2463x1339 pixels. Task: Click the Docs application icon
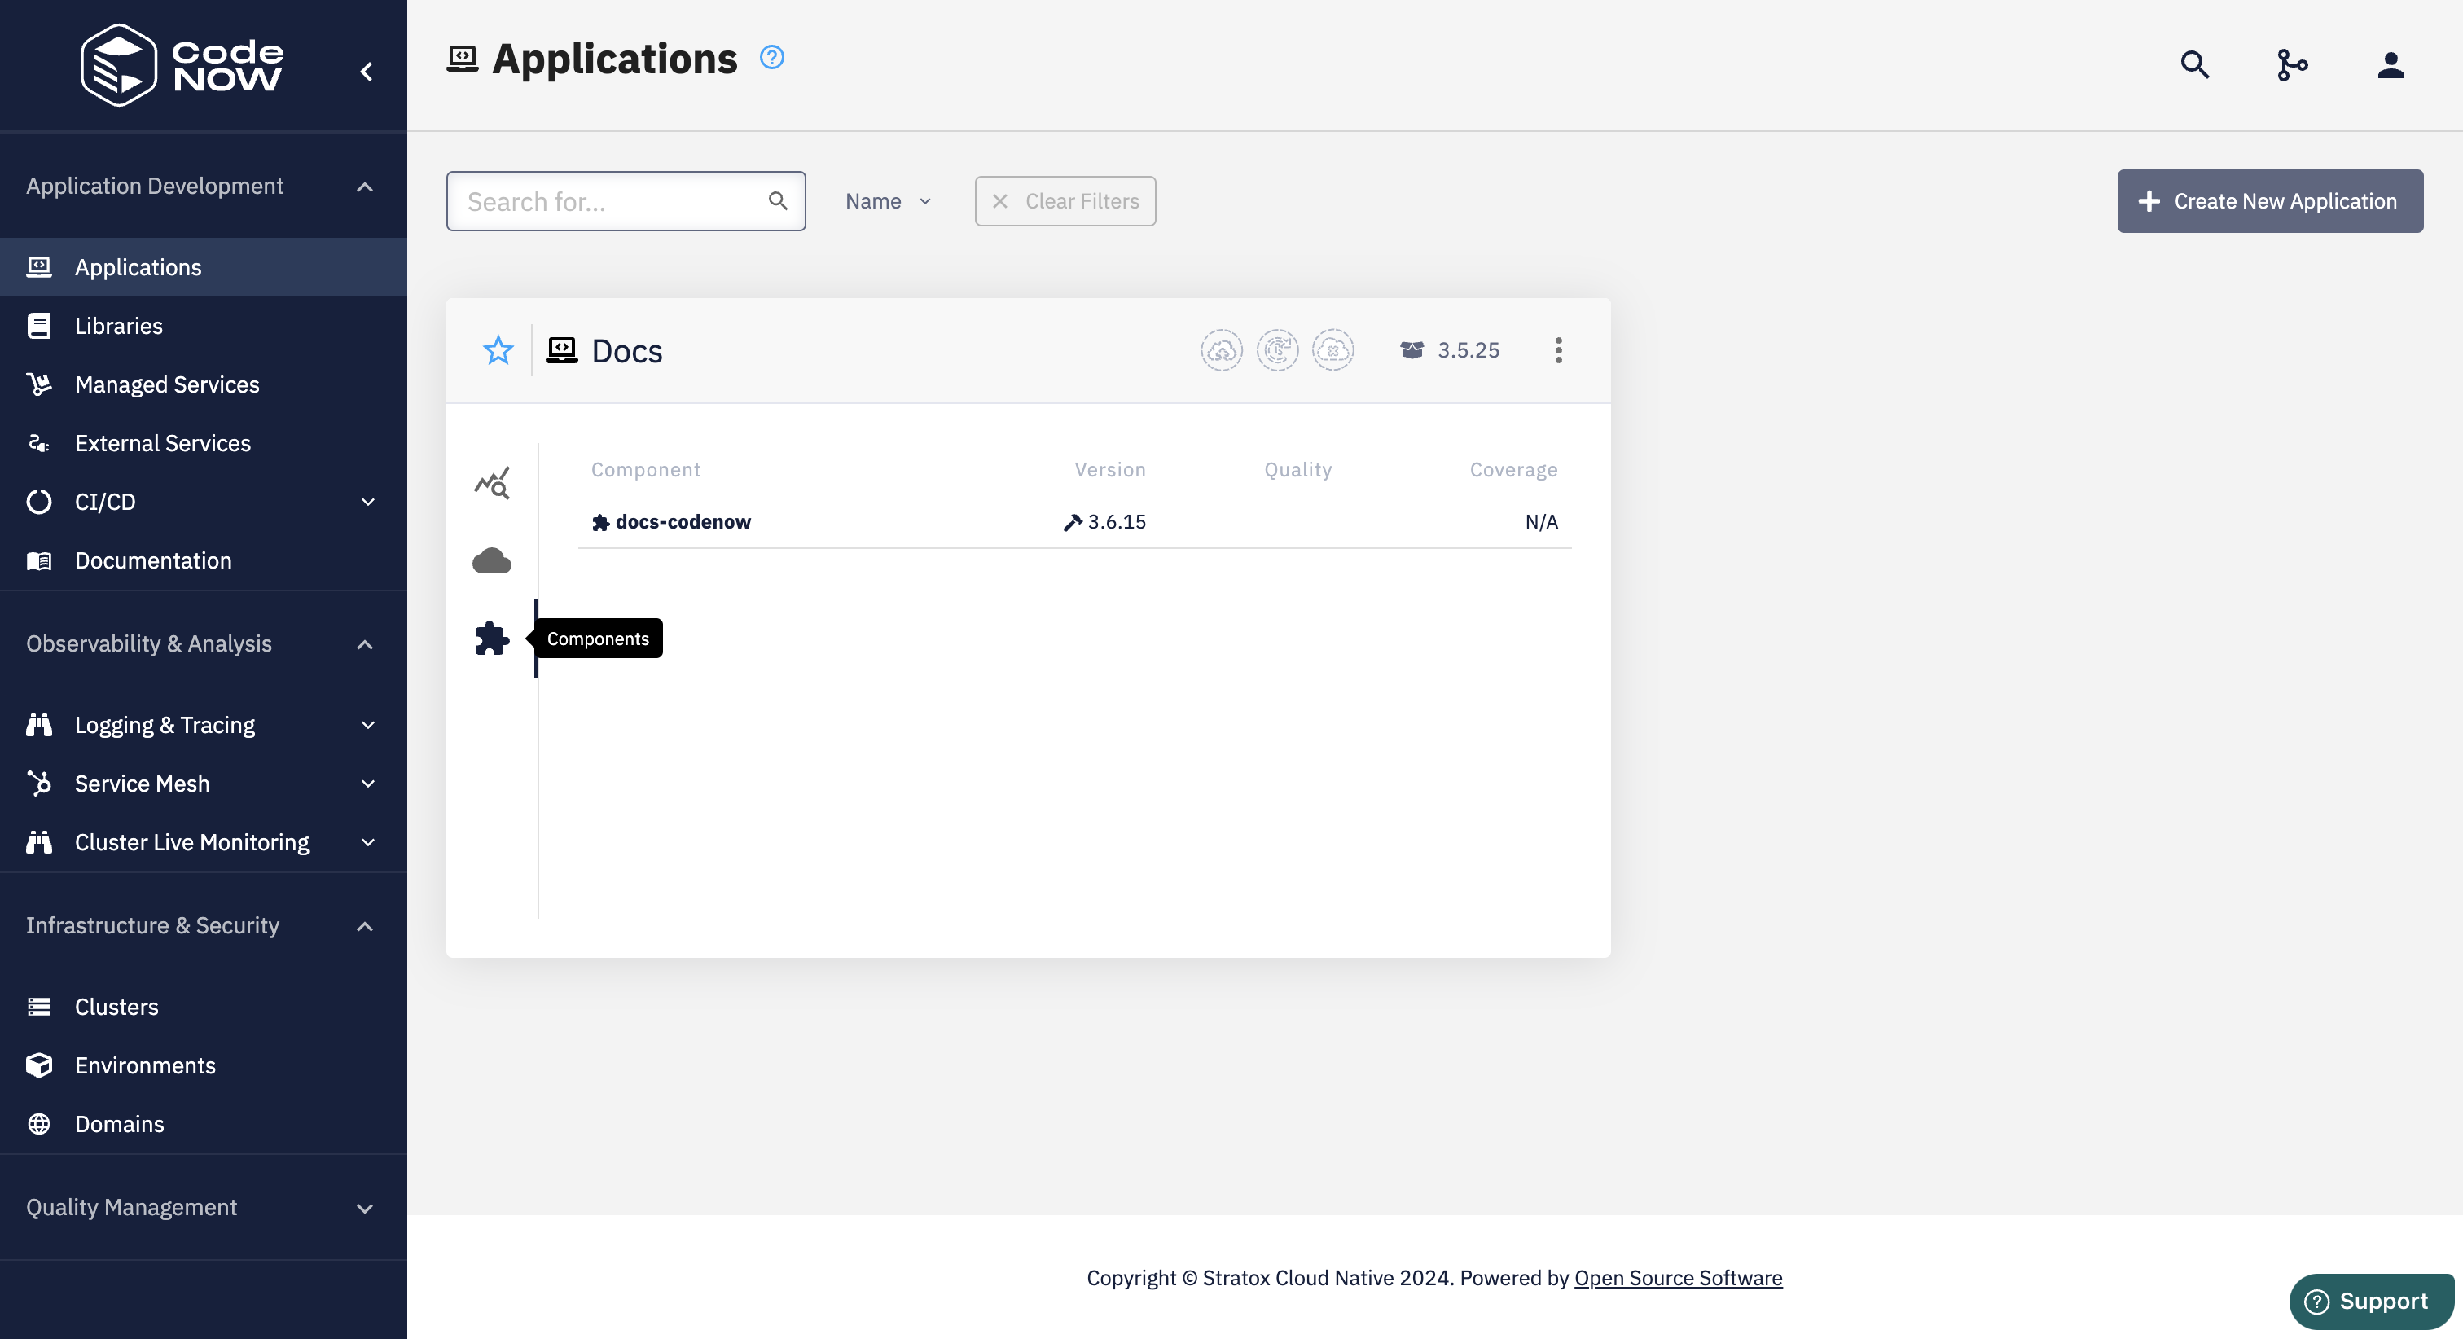click(x=560, y=349)
